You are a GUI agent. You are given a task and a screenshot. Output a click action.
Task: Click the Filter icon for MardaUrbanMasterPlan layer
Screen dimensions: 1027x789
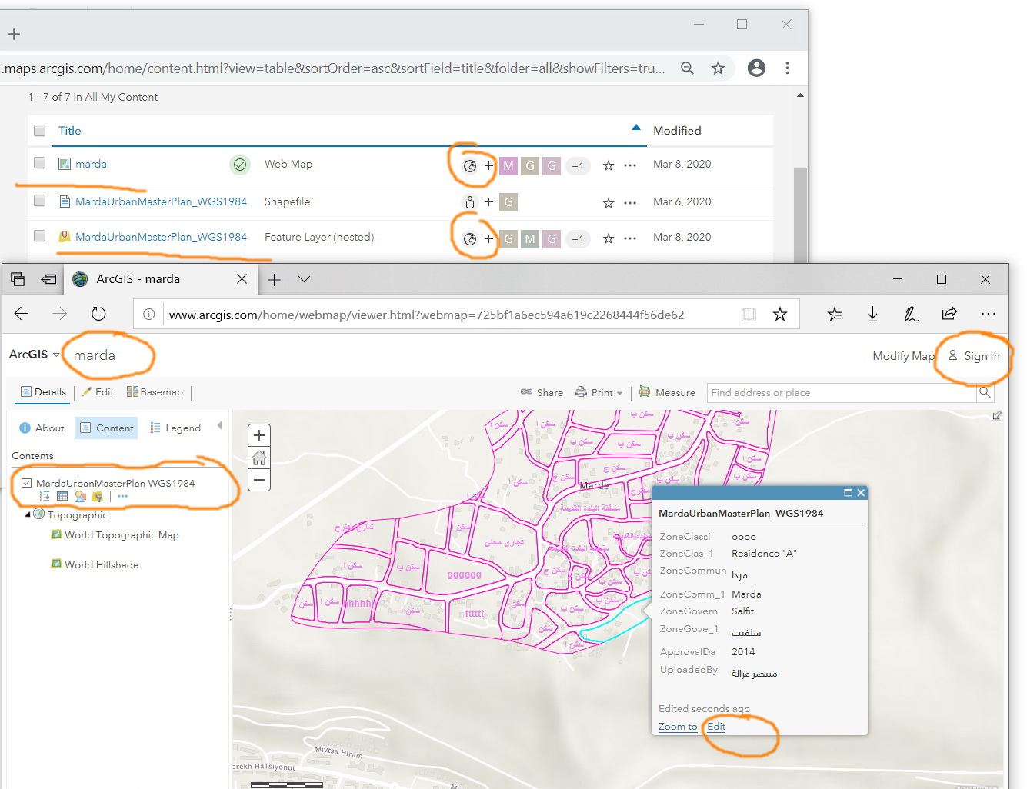[98, 497]
